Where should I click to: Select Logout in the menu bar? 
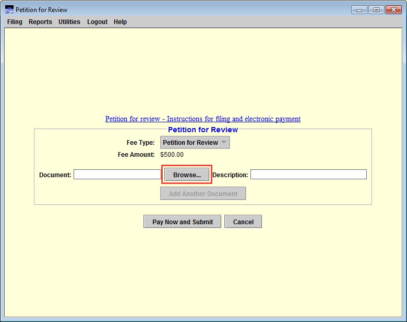[x=97, y=22]
